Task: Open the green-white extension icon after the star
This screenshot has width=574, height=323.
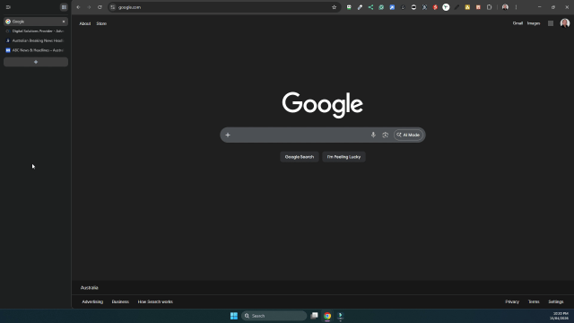Action: coord(349,7)
